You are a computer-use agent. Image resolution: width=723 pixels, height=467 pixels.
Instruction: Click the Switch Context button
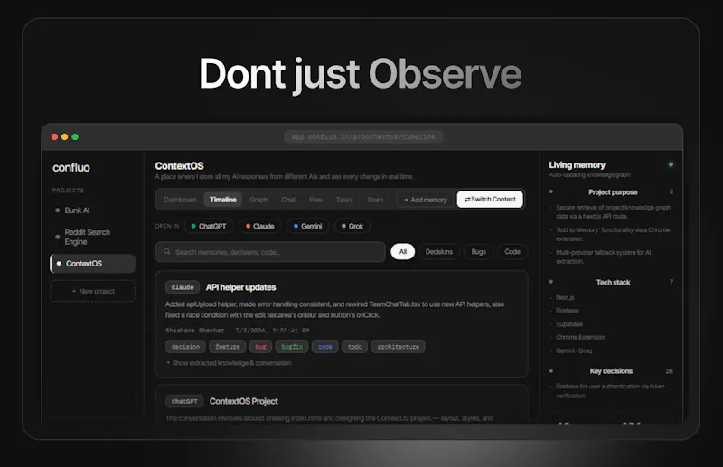[x=490, y=199]
